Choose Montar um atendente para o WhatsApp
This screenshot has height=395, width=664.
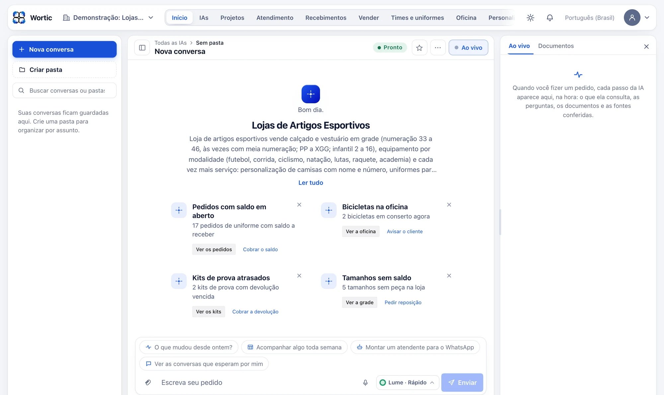[415, 347]
